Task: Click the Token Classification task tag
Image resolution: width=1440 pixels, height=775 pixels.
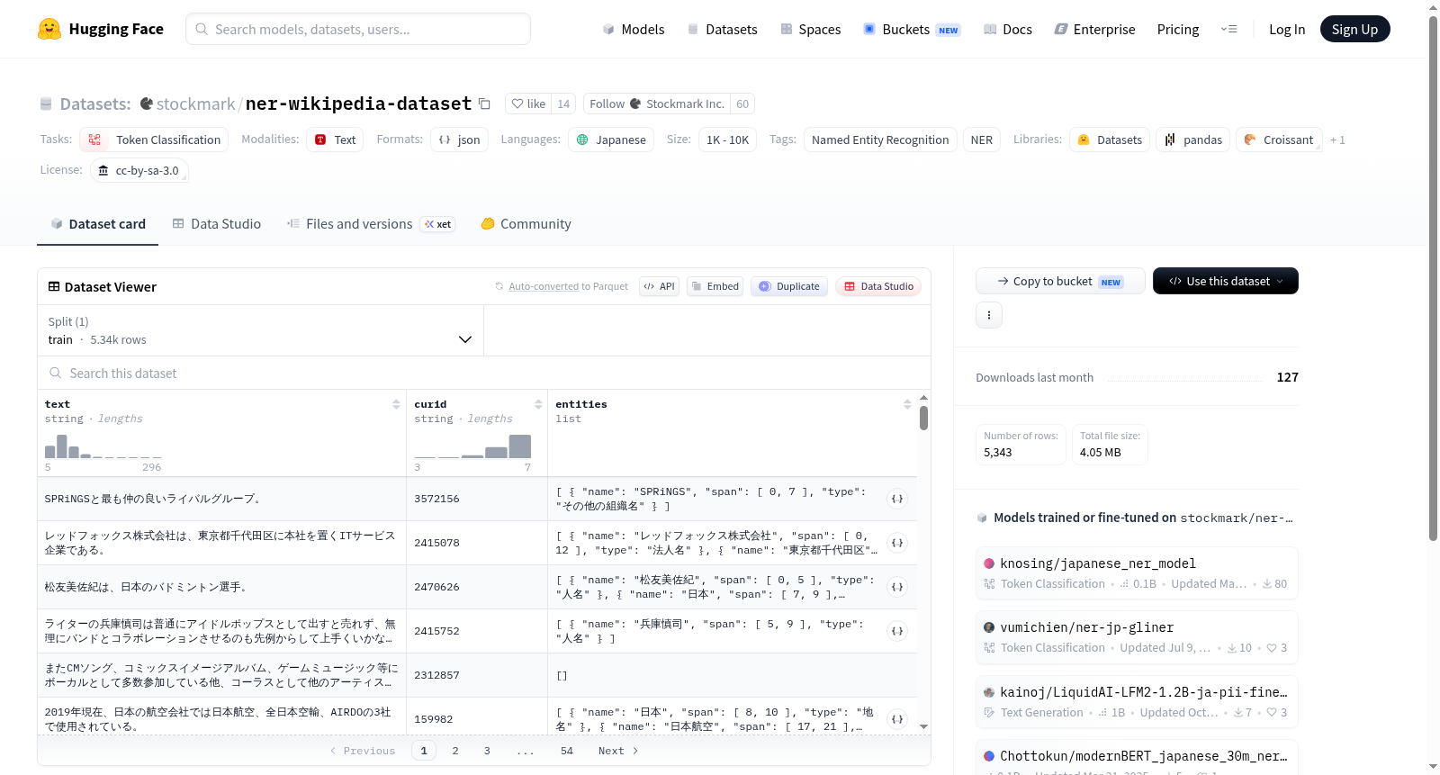Action: click(154, 140)
